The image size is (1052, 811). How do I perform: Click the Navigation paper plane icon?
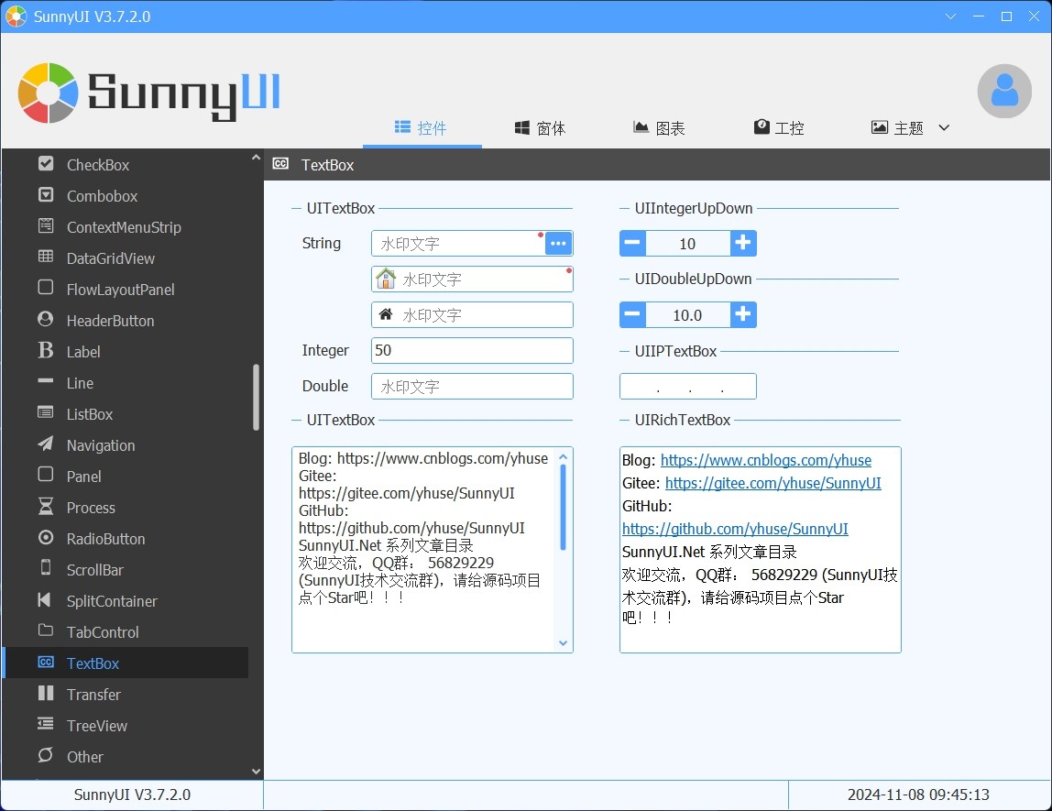tap(46, 444)
